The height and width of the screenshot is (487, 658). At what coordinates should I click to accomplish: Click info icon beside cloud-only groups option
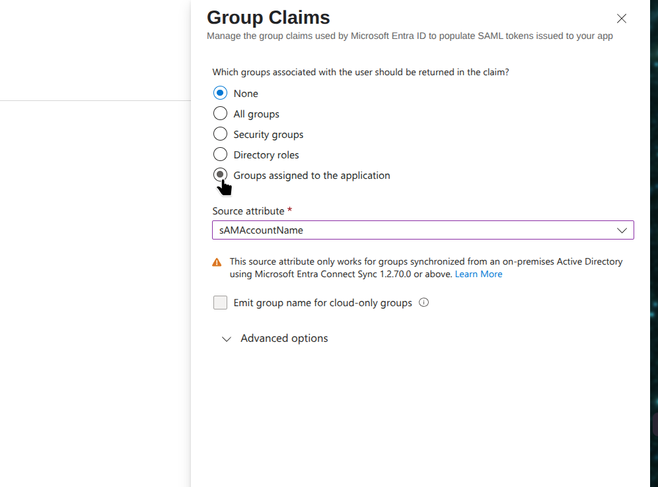point(424,303)
